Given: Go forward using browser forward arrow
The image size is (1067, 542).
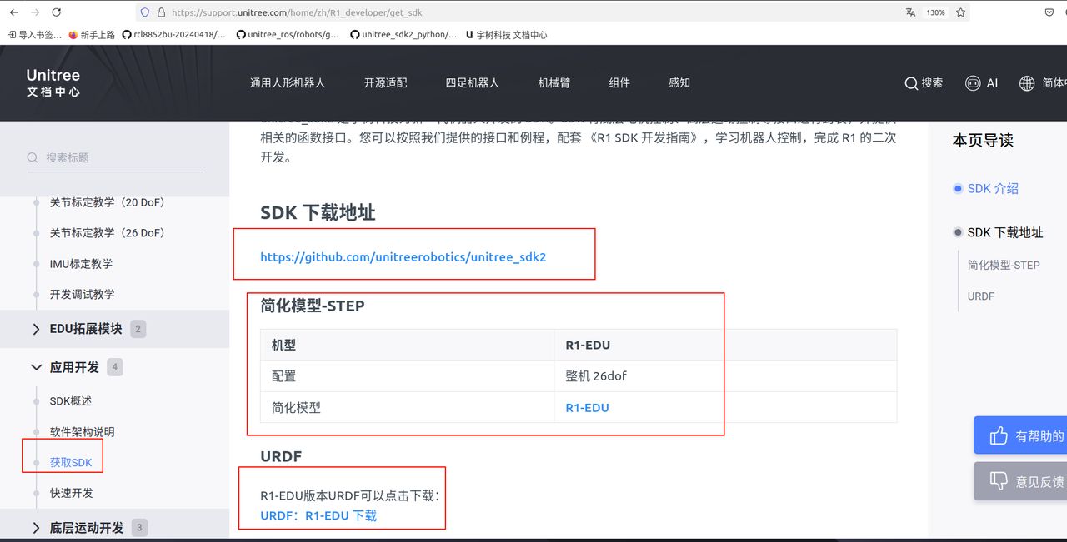Looking at the screenshot, I should 35,12.
